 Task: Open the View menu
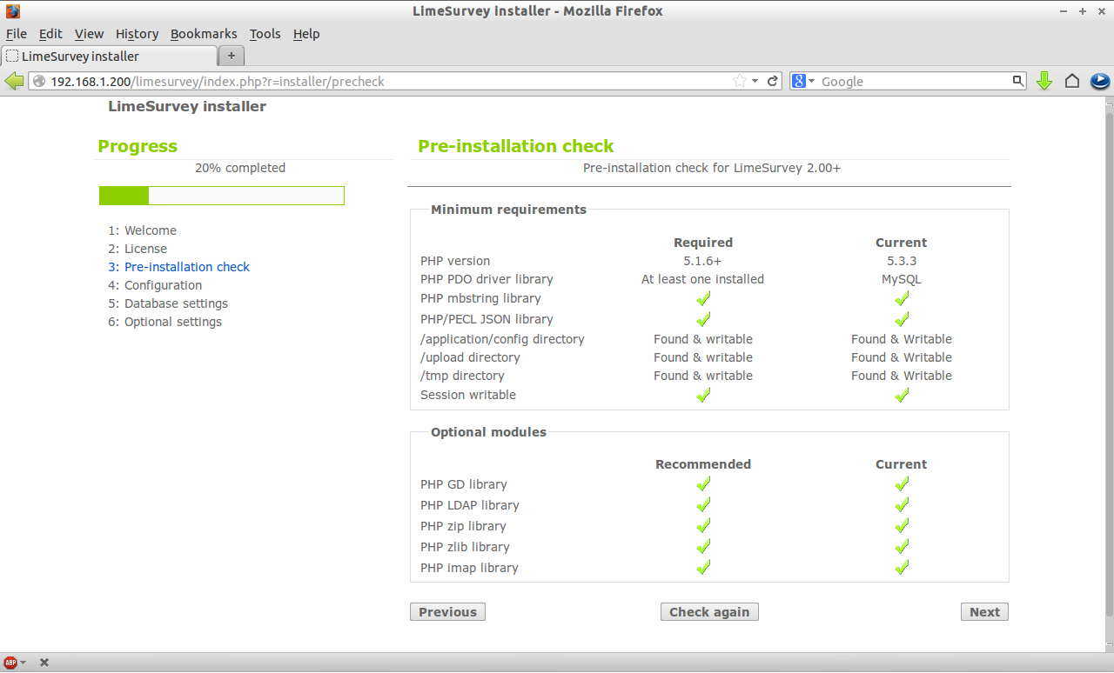89,34
